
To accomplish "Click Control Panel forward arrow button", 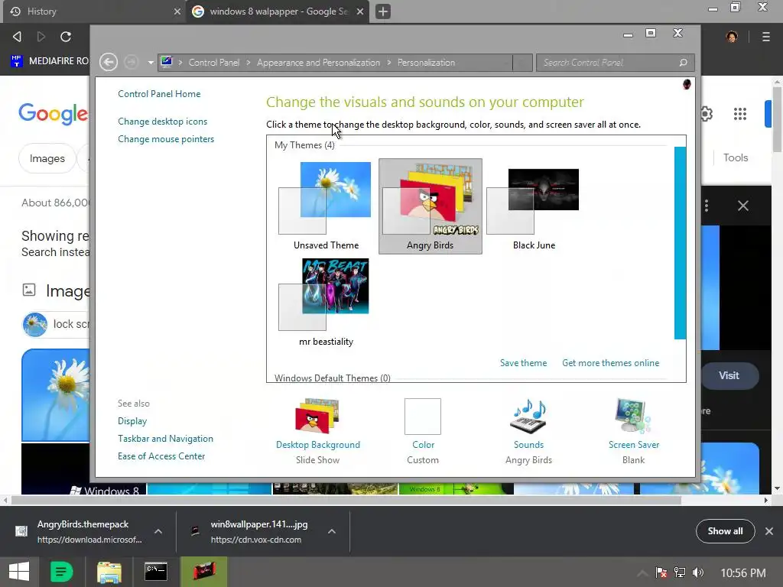I will (x=132, y=63).
